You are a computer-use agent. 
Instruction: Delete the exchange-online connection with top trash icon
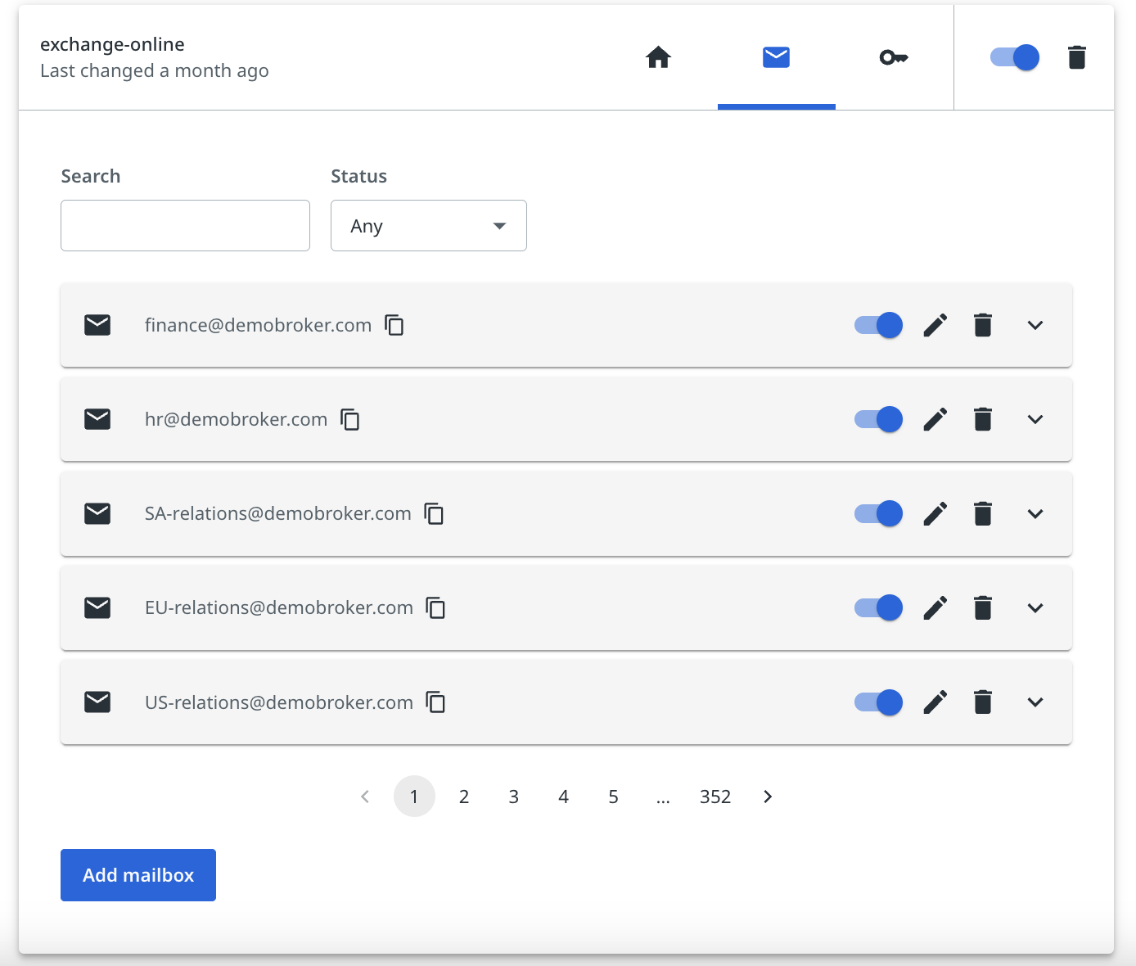[x=1076, y=57]
